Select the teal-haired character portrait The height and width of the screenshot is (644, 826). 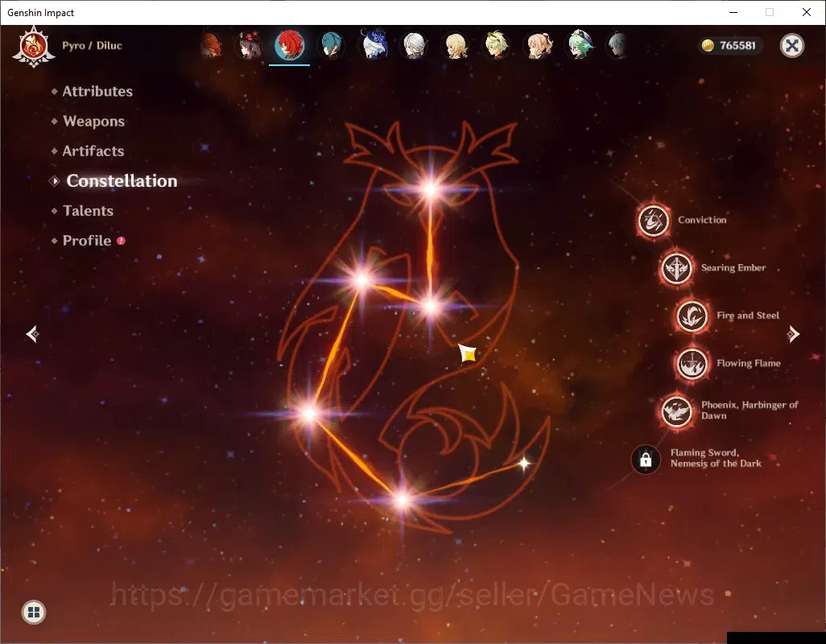pos(332,45)
